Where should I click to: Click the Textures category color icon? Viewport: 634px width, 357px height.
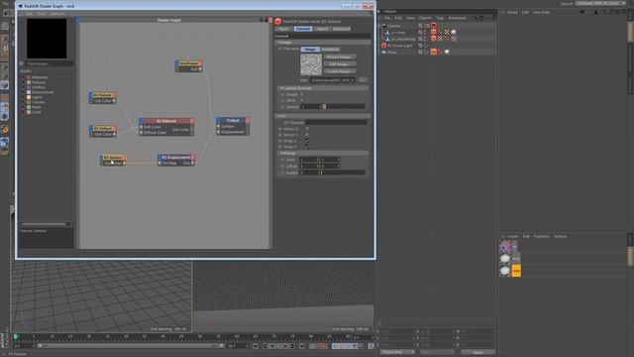[x=29, y=82]
